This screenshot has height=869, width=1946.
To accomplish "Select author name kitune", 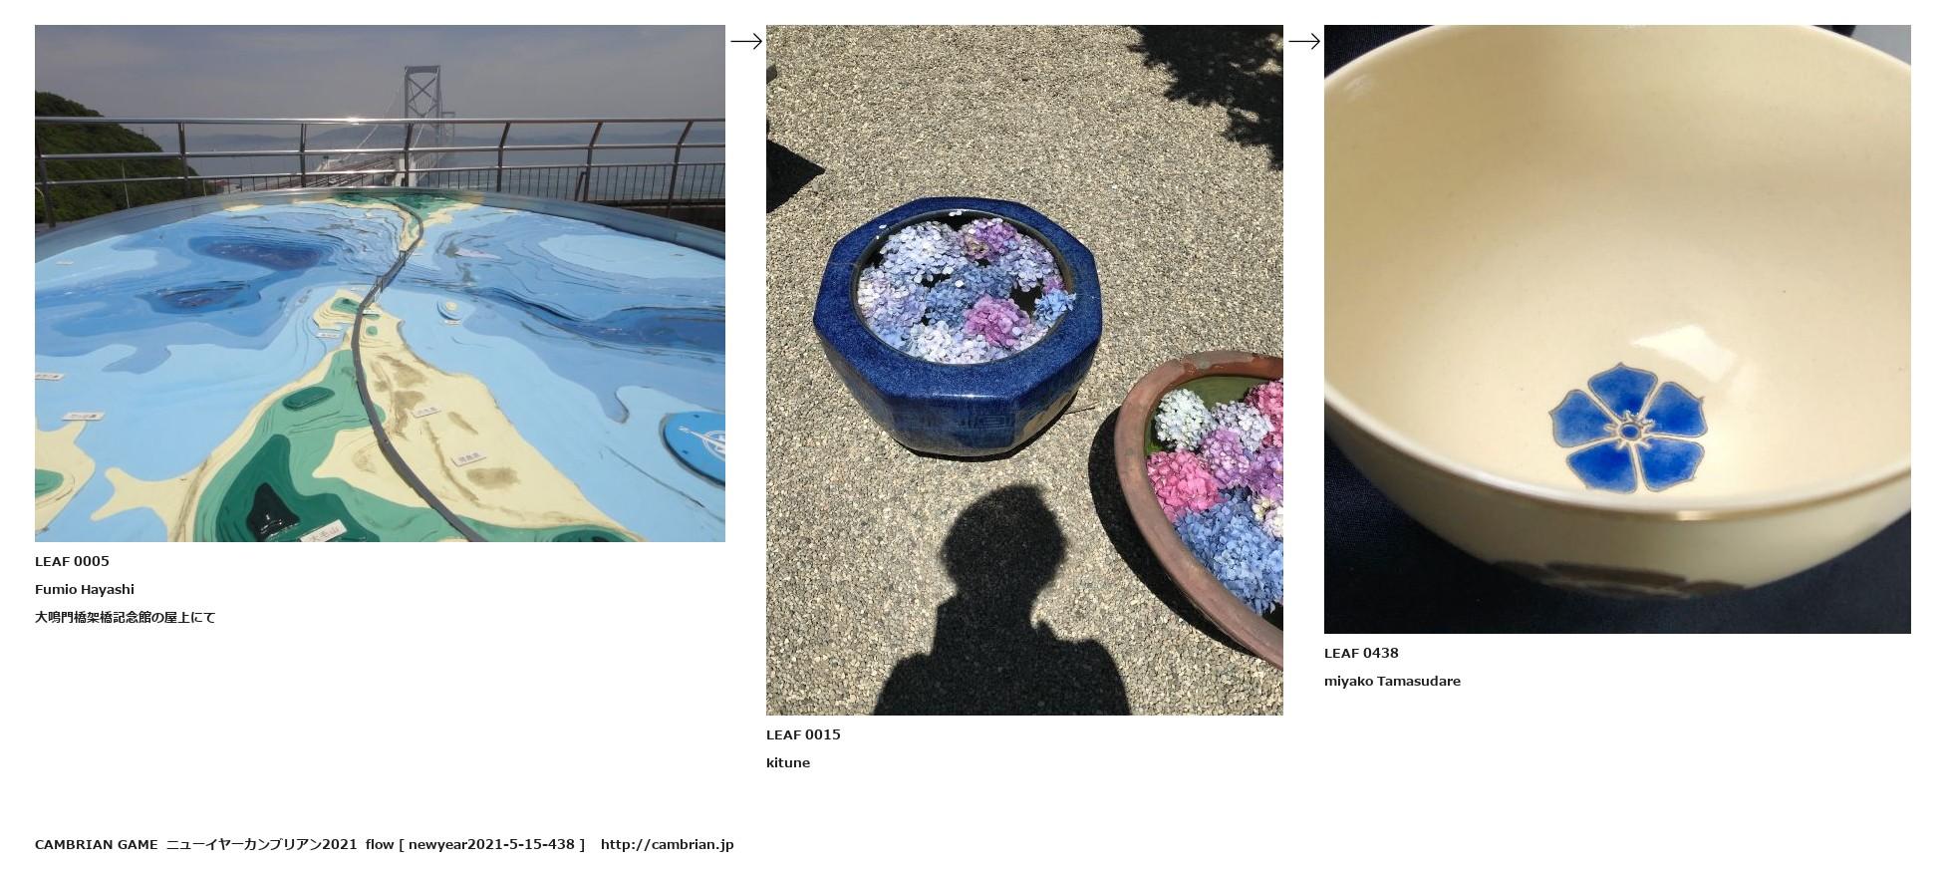I will (x=788, y=762).
